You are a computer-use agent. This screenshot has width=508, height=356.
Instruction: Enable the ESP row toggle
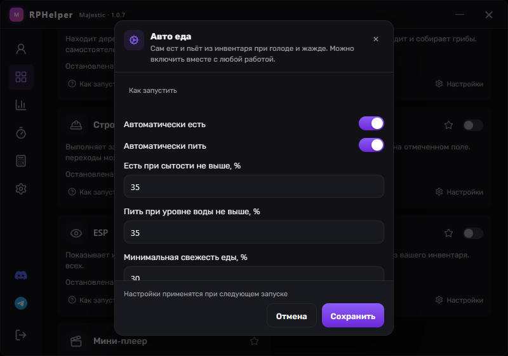(x=472, y=233)
